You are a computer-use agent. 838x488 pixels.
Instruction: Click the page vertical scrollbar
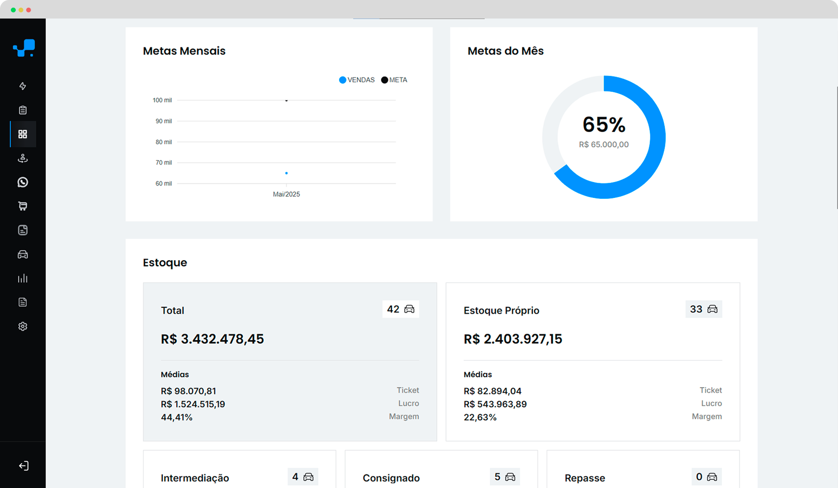tap(836, 147)
